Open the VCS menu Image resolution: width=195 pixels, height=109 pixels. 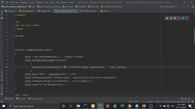coord(58,2)
